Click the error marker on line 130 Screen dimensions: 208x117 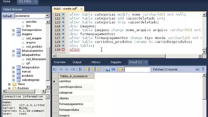point(63,49)
